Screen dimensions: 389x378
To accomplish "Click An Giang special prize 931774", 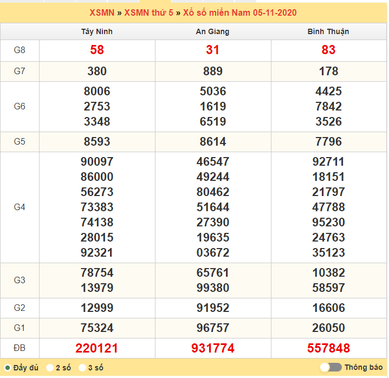I will click(x=213, y=348).
